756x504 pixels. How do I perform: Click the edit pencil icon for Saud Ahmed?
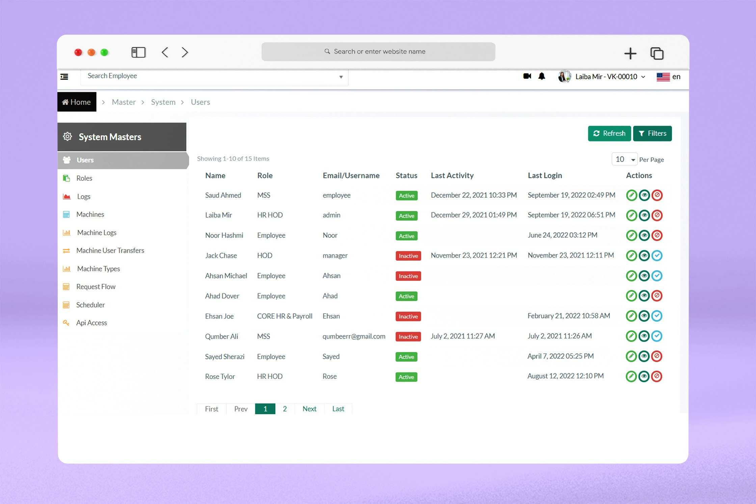pyautogui.click(x=631, y=195)
